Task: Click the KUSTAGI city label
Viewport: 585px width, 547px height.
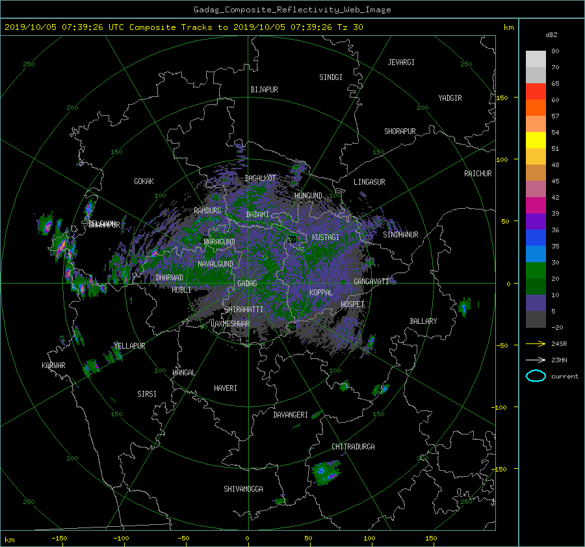Action: 326,237
